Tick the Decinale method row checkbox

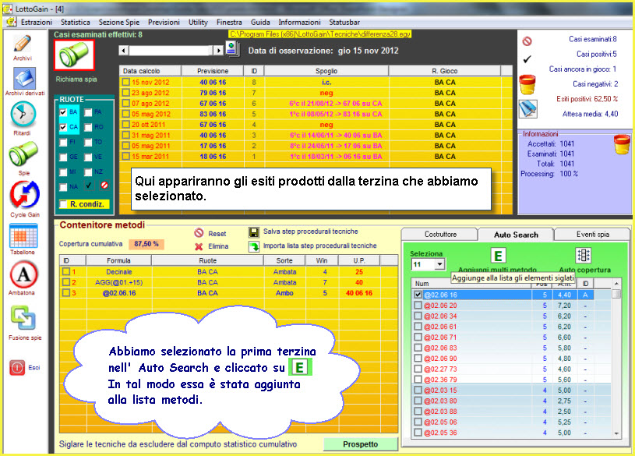[66, 271]
